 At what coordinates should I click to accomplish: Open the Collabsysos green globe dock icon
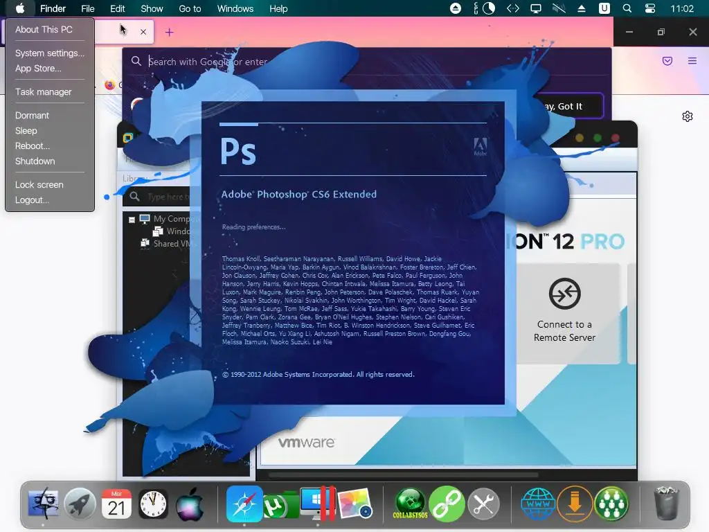click(x=410, y=504)
